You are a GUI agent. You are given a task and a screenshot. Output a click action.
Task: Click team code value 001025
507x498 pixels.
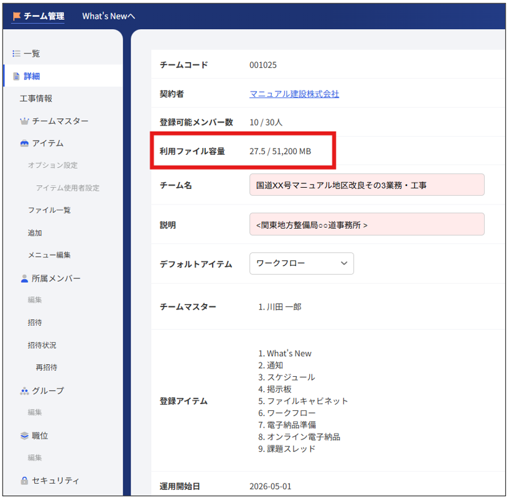(263, 65)
